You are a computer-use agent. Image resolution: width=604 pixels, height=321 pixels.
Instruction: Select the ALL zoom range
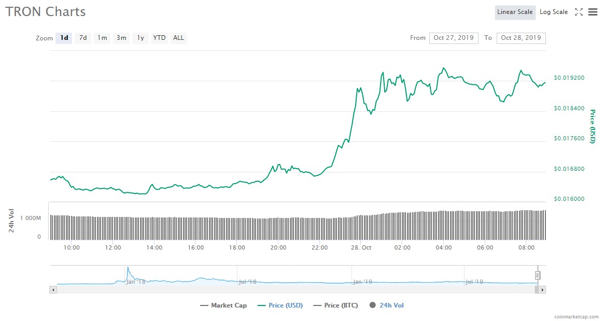(178, 38)
